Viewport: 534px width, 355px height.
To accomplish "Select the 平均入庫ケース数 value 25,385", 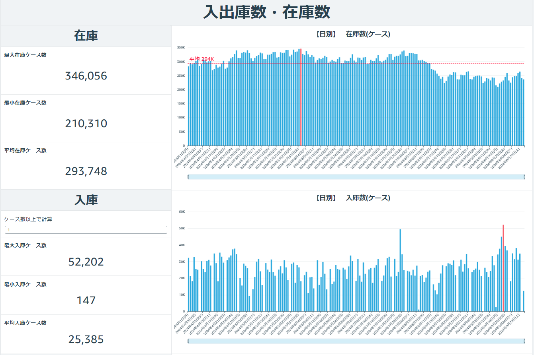I will (x=86, y=339).
